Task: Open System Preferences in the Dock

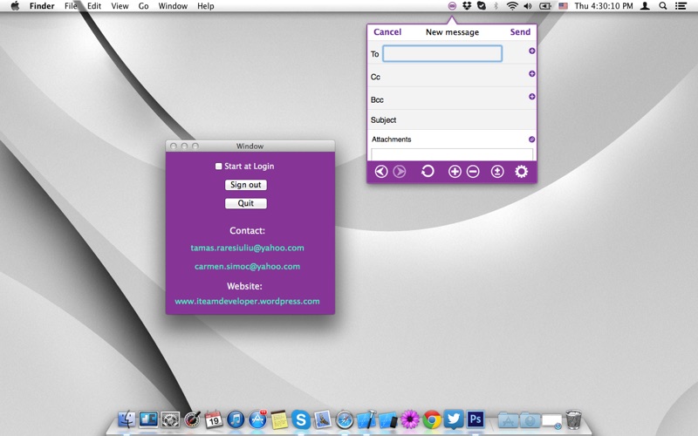Action: click(x=170, y=419)
